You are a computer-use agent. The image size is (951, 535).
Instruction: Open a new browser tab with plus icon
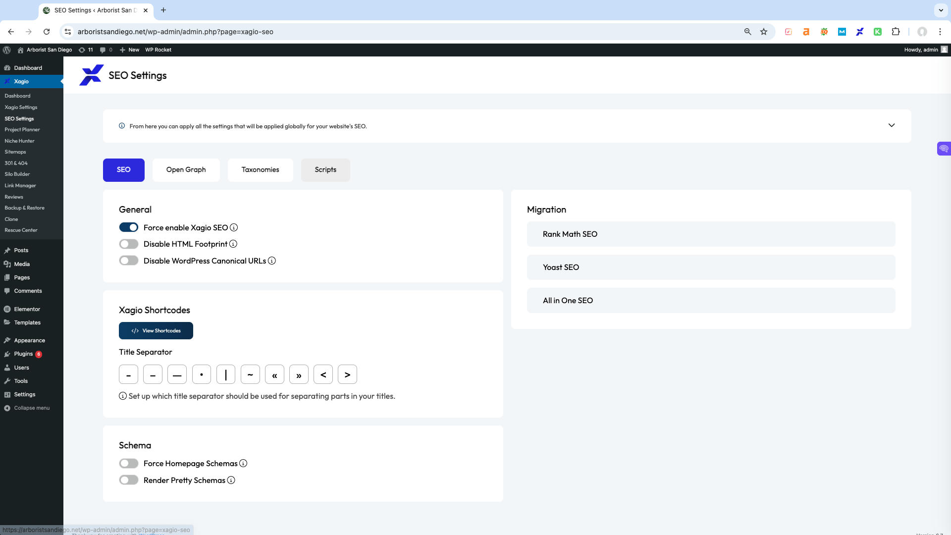coord(163,10)
